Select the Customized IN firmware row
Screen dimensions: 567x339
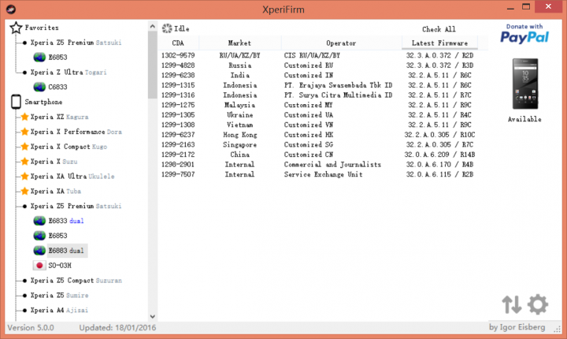pyautogui.click(x=317, y=76)
